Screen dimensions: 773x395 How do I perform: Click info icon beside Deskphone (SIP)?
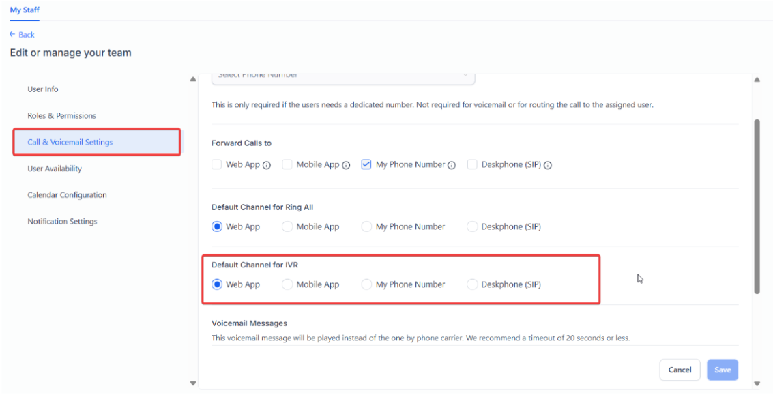click(x=548, y=165)
